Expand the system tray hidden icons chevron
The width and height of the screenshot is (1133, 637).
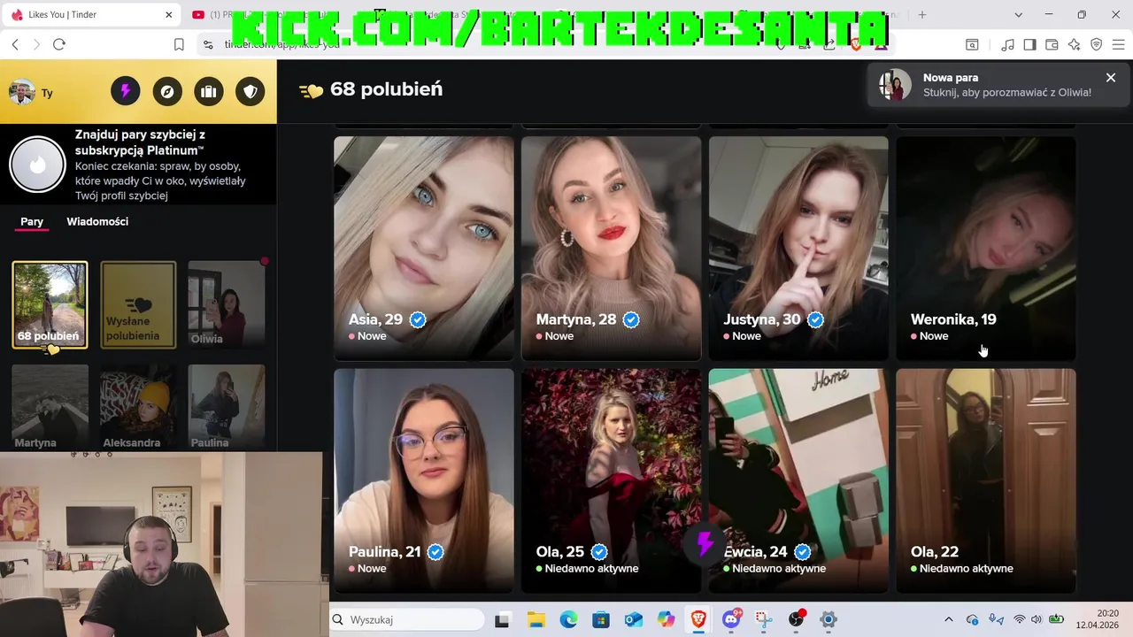[x=948, y=619]
